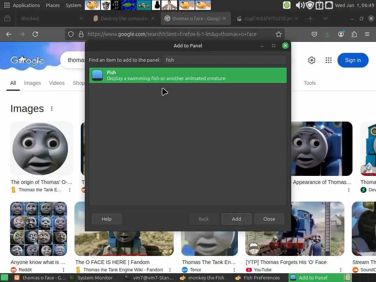Click the battery alert tray icon

point(319,5)
